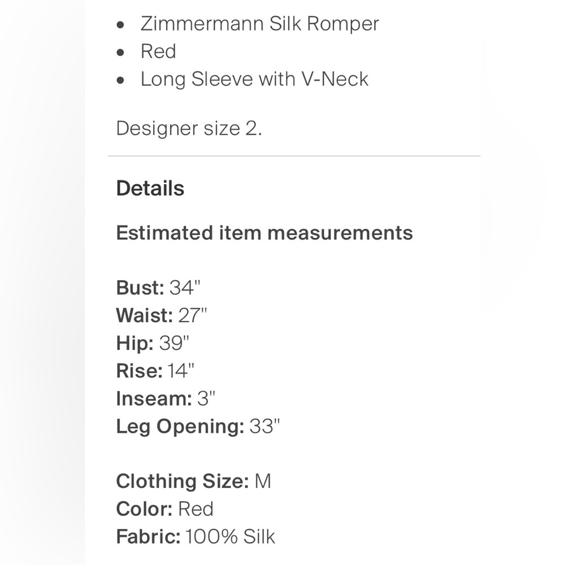Click the Designer size 2 text
565x565 pixels.
(189, 128)
